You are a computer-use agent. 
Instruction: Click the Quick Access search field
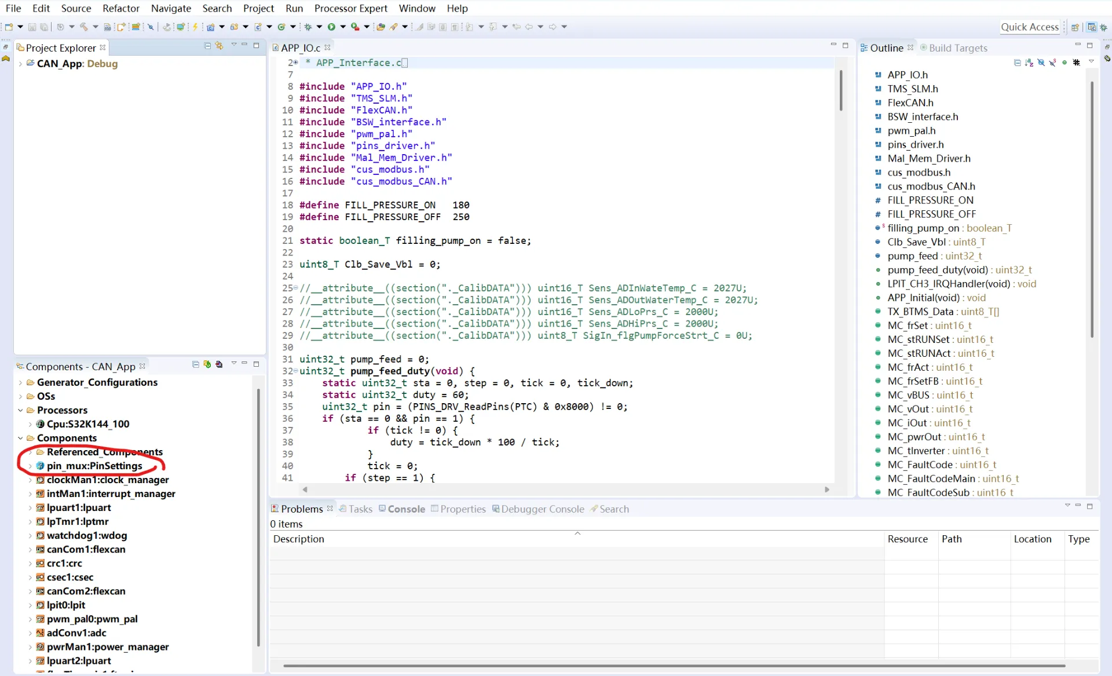pyautogui.click(x=1030, y=27)
